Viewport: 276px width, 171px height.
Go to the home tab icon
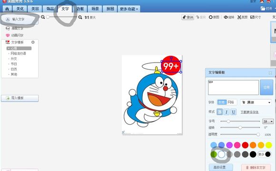point(7,9)
